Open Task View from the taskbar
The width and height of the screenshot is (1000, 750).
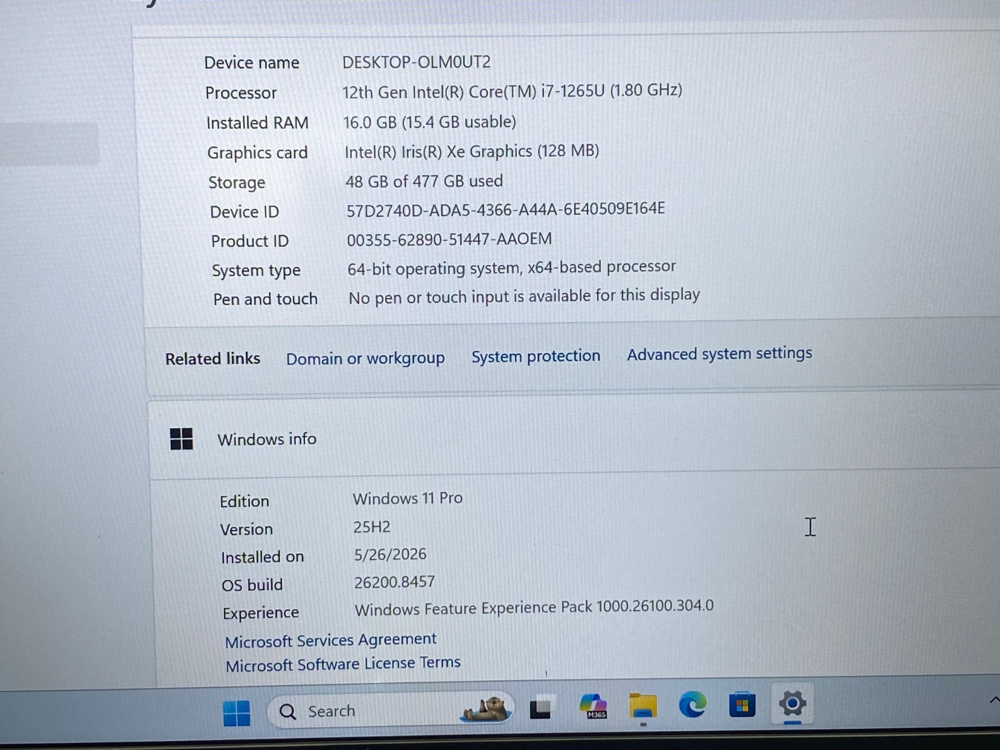coord(541,709)
